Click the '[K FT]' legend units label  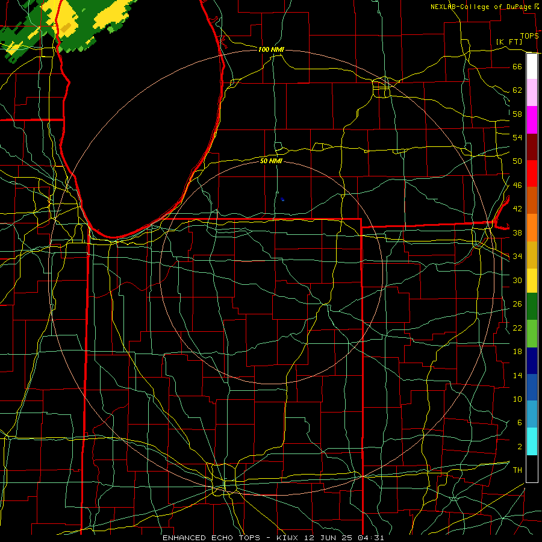(509, 42)
